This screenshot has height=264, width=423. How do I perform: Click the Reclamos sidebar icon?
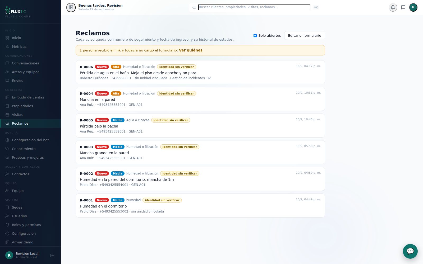7,124
